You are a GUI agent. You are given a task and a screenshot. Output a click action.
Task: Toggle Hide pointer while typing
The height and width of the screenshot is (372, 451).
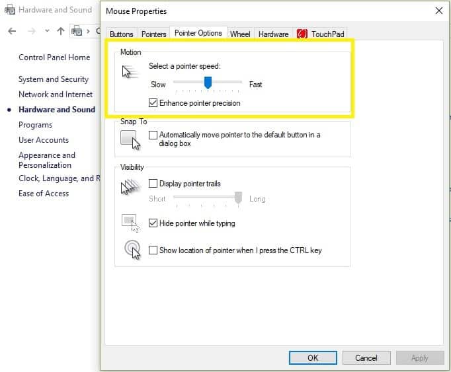153,223
